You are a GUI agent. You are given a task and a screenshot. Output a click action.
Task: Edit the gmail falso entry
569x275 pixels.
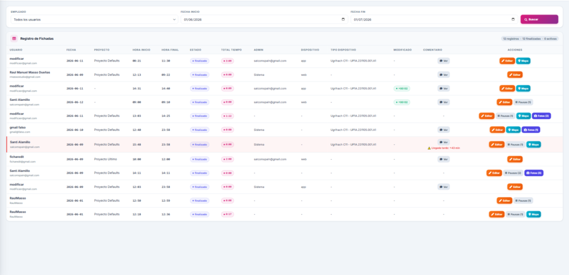coord(497,130)
